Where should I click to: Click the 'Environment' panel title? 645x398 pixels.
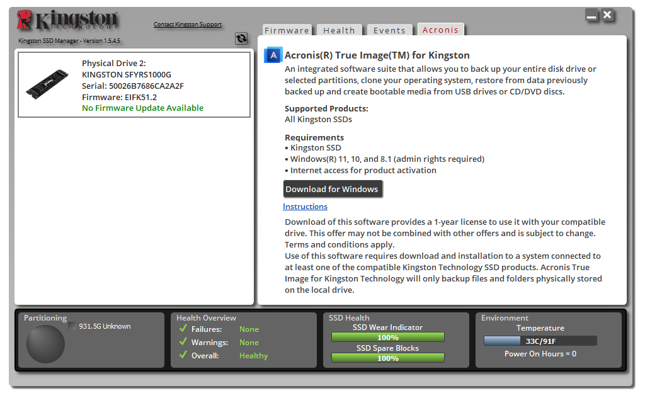tap(505, 318)
